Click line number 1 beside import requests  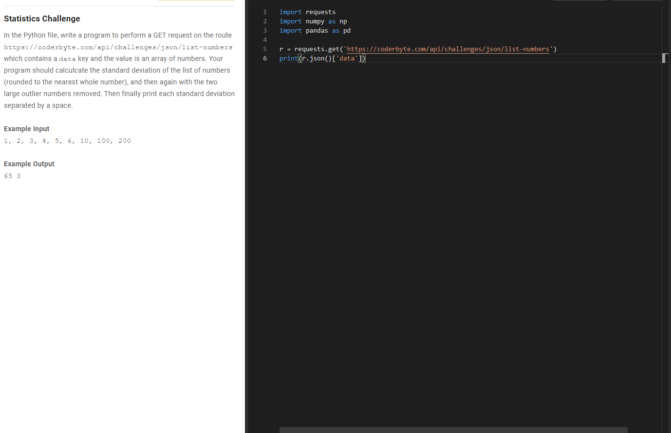click(x=264, y=12)
